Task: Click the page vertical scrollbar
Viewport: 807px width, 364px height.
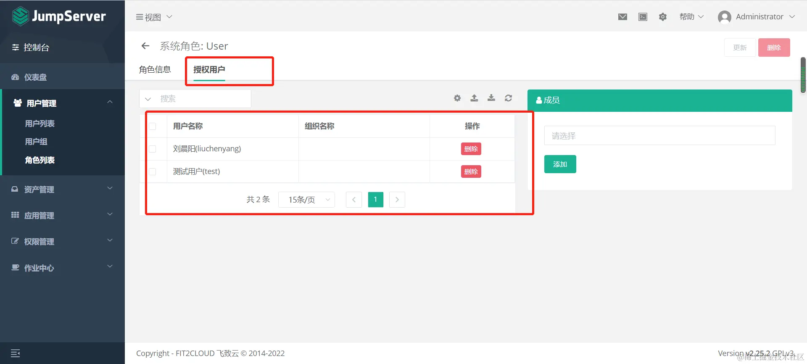Action: 803,75
